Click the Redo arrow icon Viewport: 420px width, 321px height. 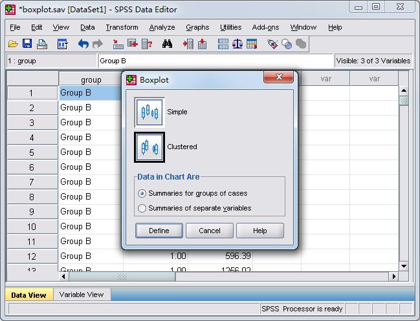(x=97, y=44)
